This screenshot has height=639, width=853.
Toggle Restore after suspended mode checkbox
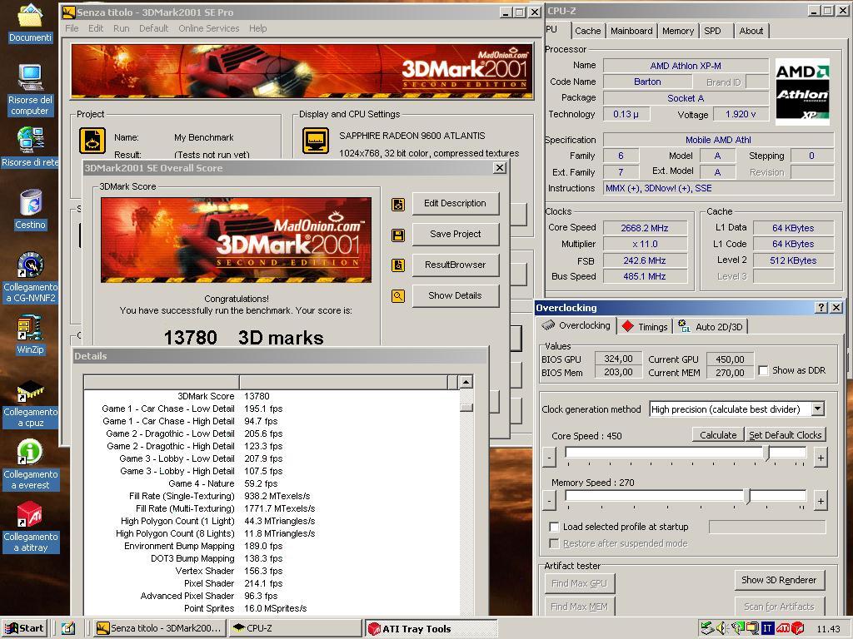tap(554, 543)
